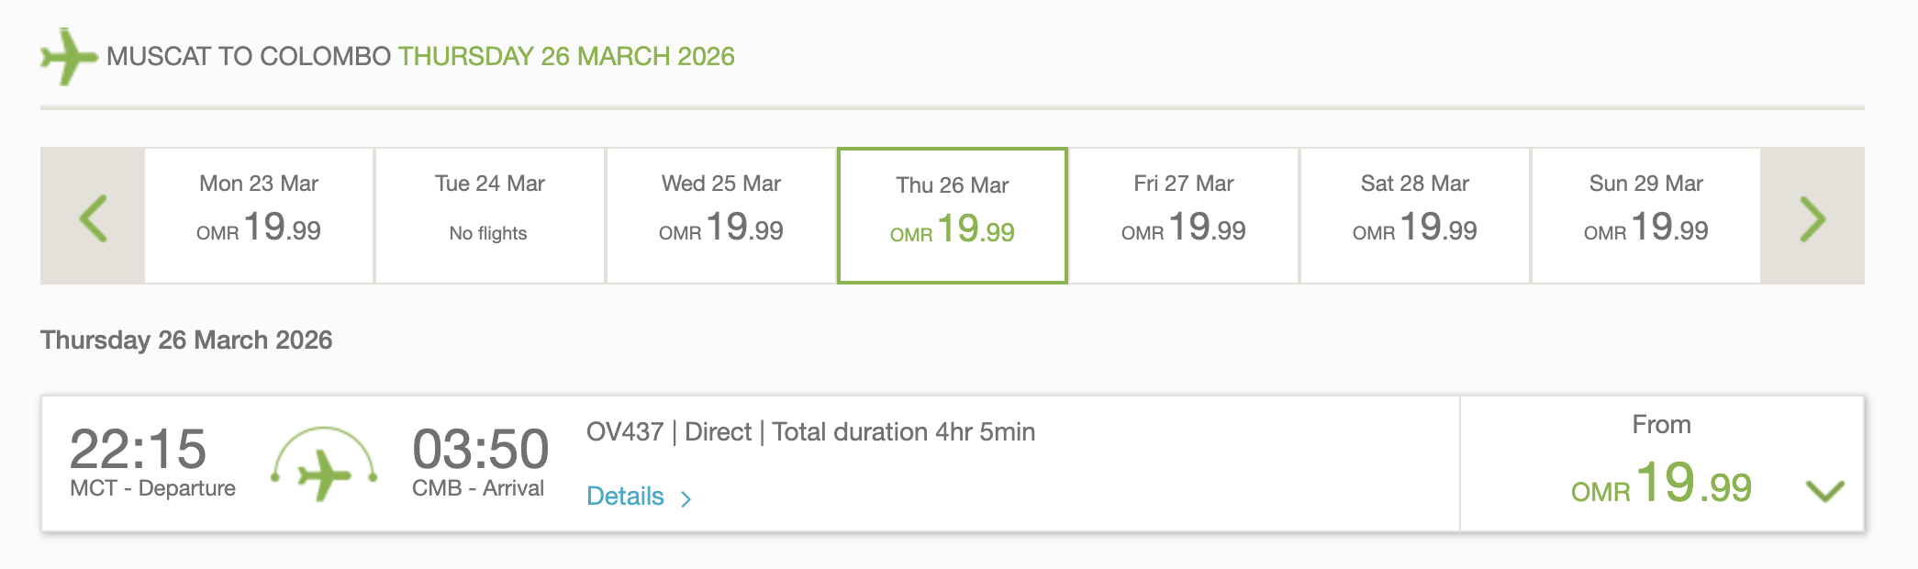Select Fri 27 Mar date tab
This screenshot has width=1918, height=569.
click(1184, 215)
